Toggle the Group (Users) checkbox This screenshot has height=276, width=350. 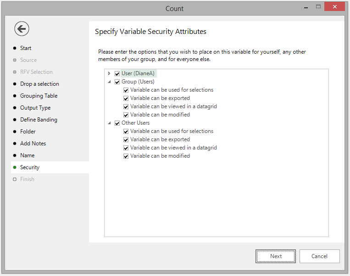click(117, 82)
